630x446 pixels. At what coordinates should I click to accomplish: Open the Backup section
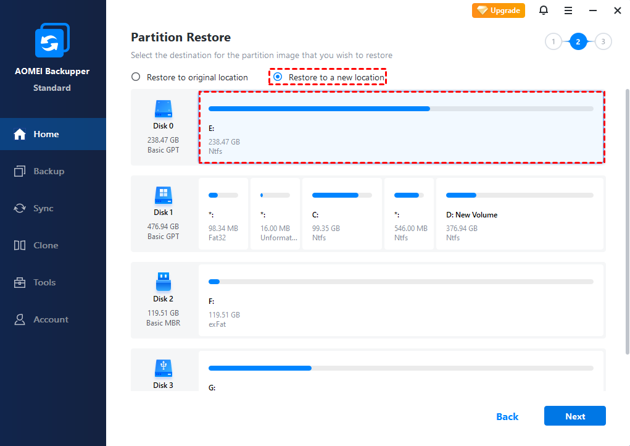(53, 171)
